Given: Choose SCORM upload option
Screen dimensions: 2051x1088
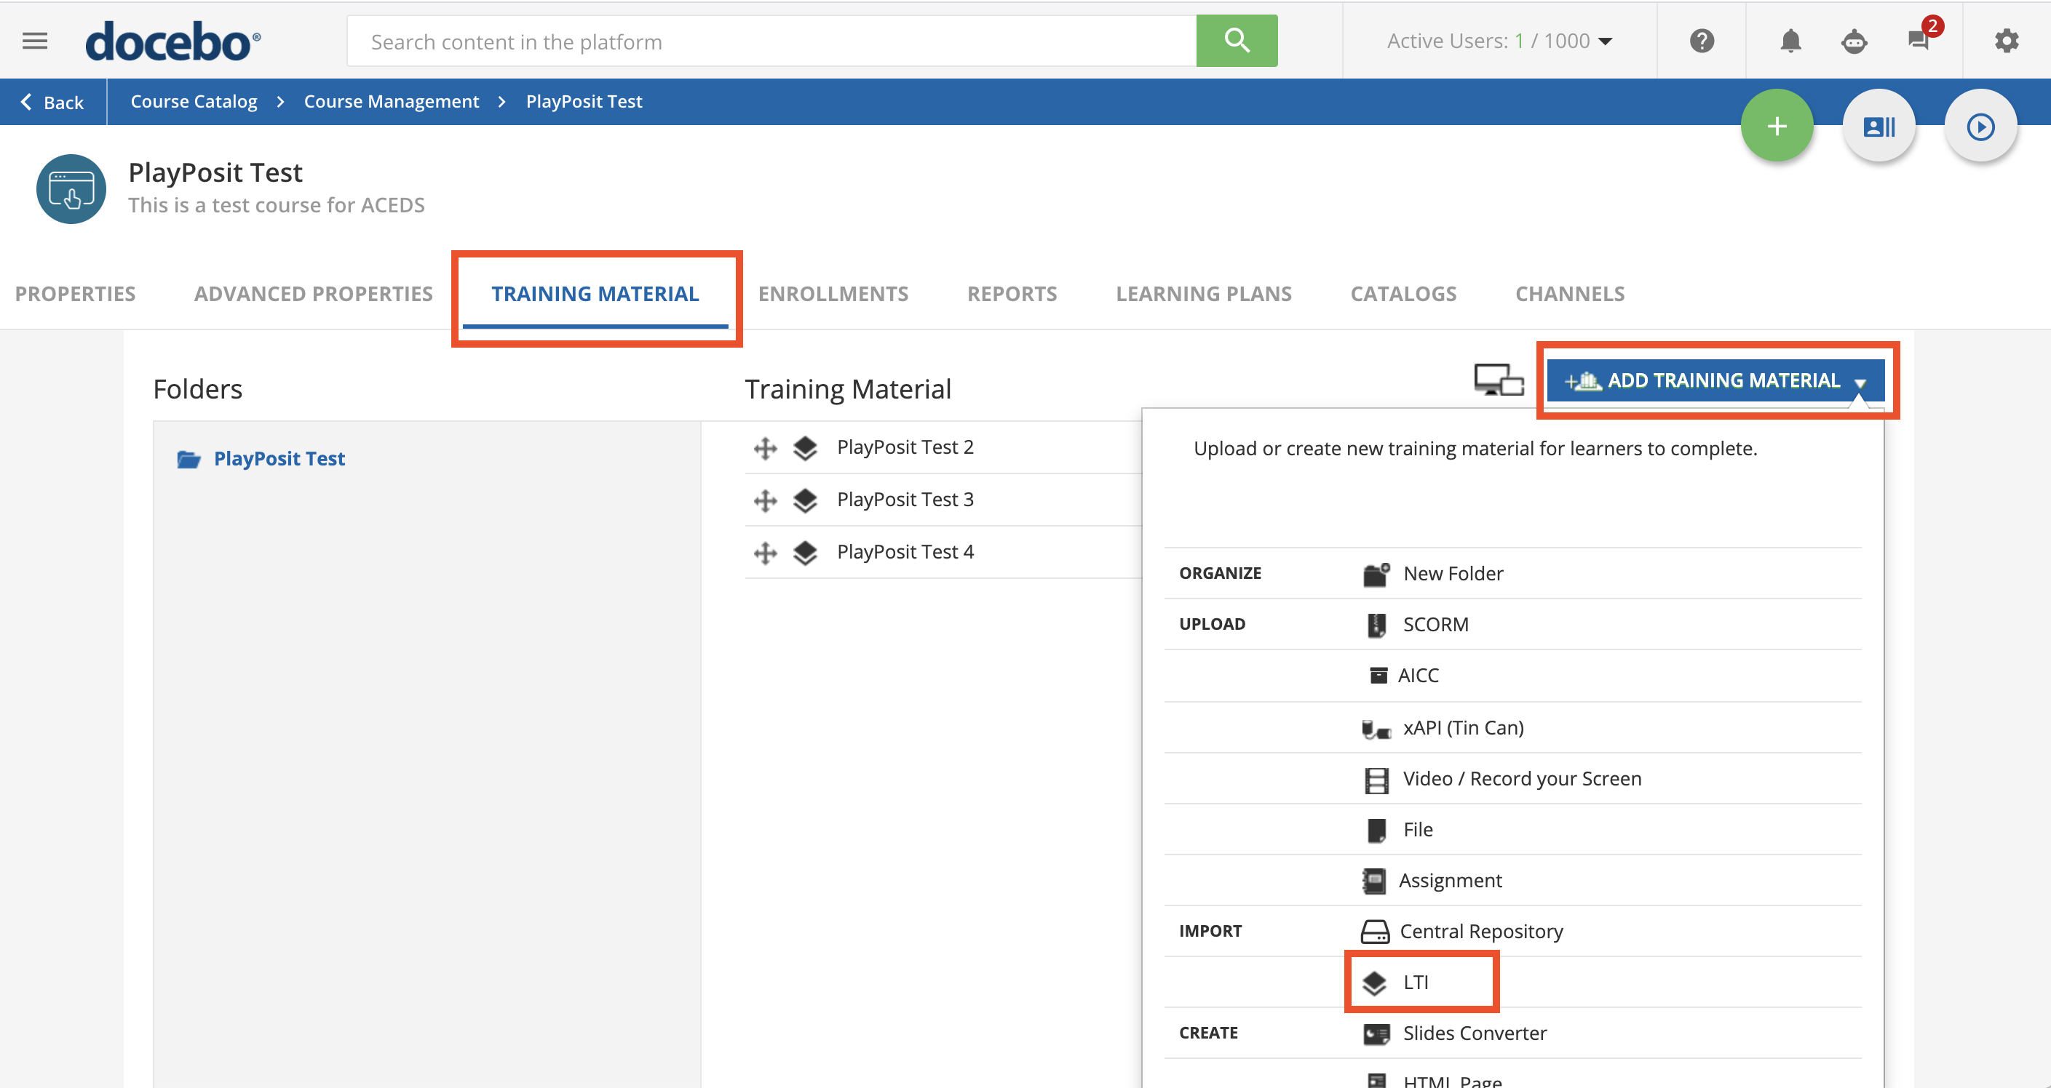Looking at the screenshot, I should (x=1435, y=624).
